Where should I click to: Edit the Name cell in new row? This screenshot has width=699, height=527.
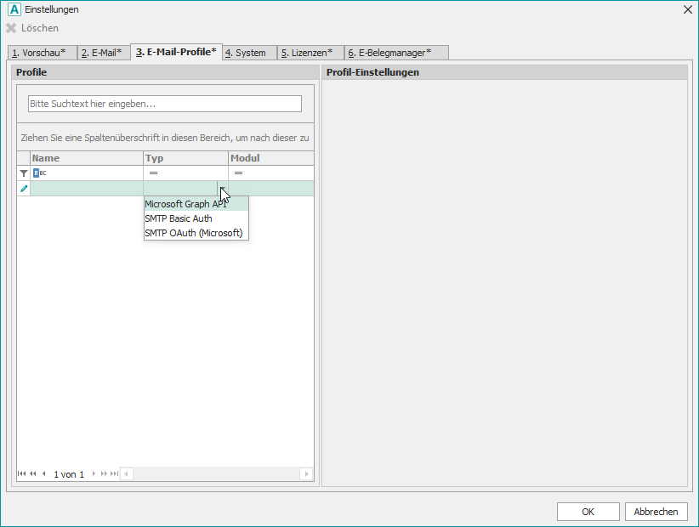click(x=87, y=189)
